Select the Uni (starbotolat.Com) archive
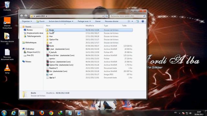Image resolution: width=207 pixels, height=116 pixels. tap(89, 71)
